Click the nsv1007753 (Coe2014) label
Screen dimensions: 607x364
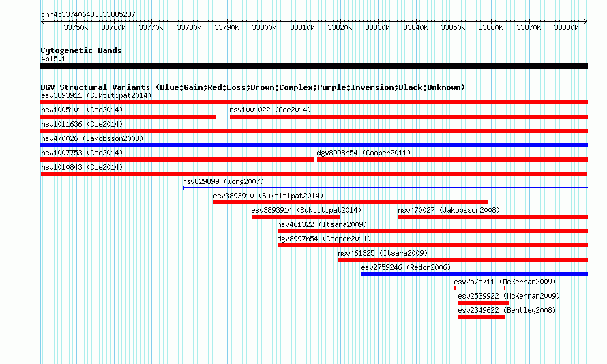[82, 153]
